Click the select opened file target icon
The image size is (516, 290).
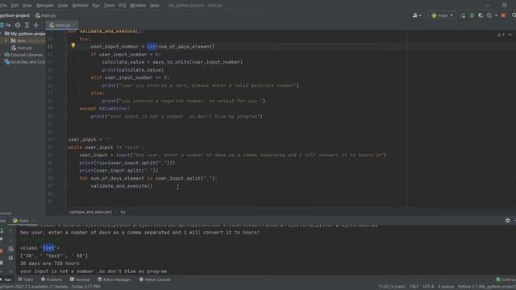click(x=18, y=25)
